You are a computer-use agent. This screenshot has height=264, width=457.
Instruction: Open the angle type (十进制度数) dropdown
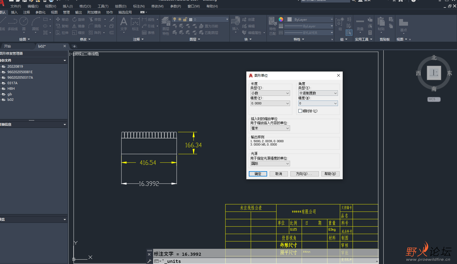(x=318, y=93)
